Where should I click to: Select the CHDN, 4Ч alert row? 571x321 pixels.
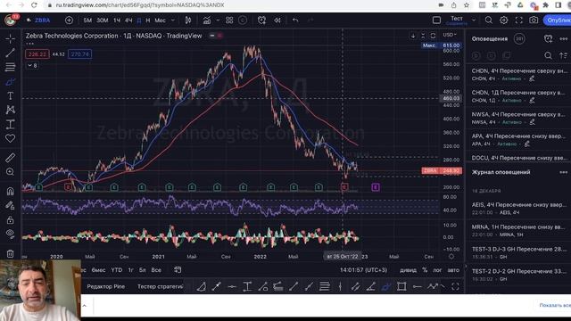click(519, 74)
